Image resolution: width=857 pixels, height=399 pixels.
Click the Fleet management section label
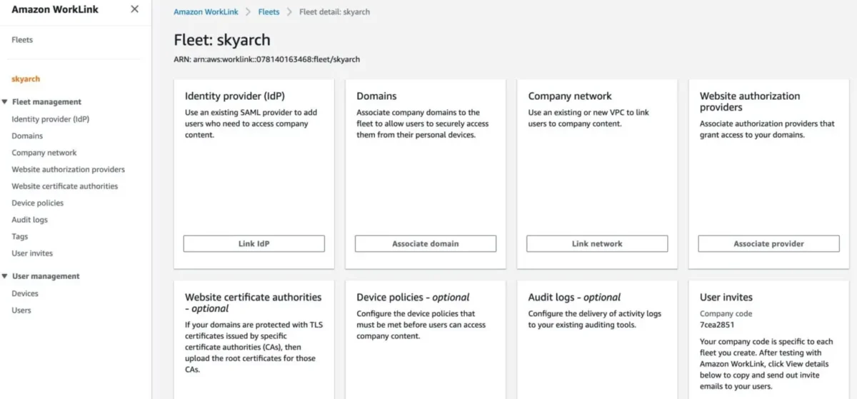[46, 102]
